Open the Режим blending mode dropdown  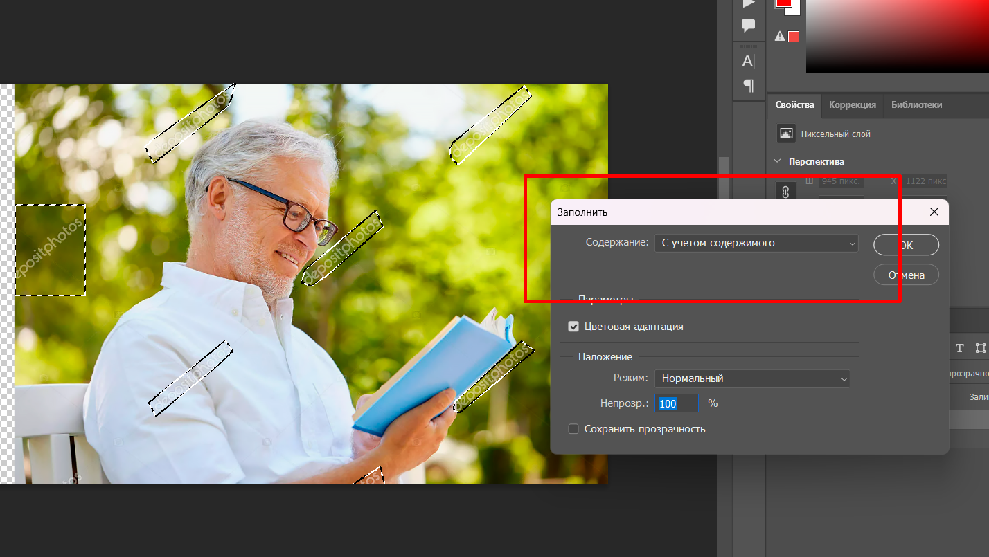coord(752,378)
